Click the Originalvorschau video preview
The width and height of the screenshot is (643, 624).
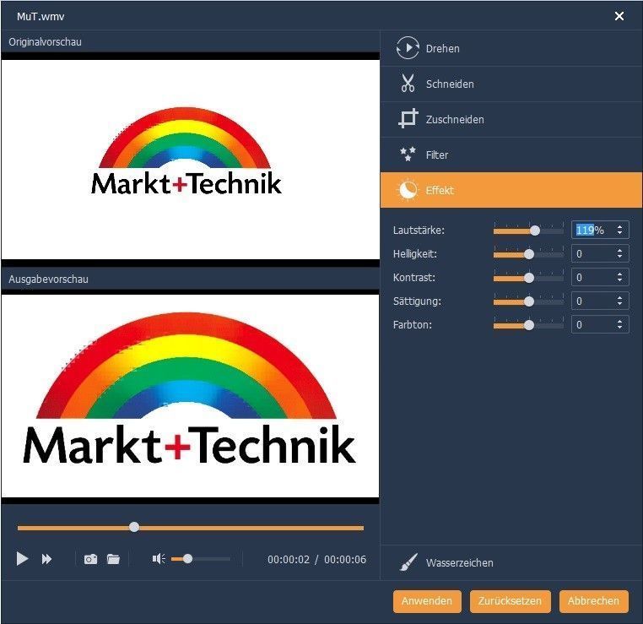[x=190, y=160]
